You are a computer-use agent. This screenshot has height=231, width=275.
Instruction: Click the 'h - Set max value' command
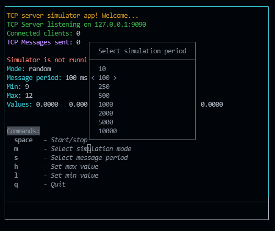(56, 167)
